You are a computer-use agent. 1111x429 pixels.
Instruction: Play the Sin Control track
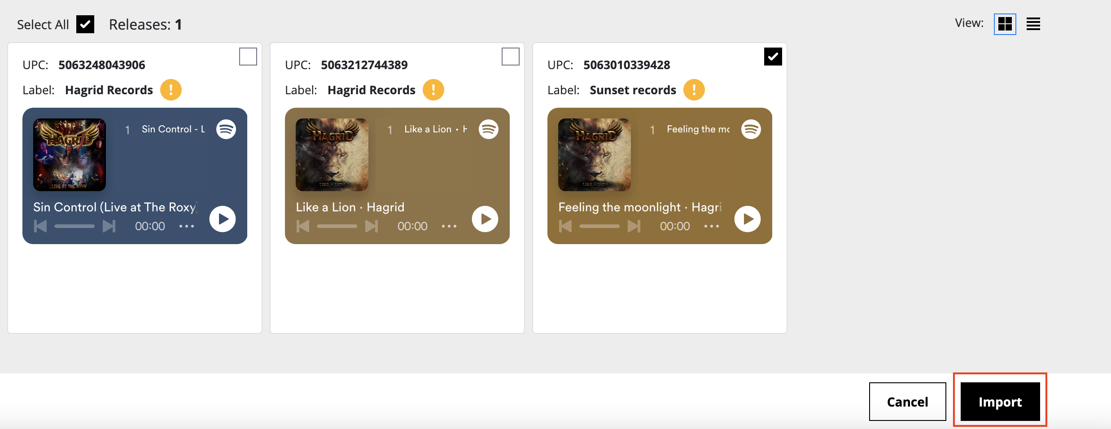click(x=222, y=219)
